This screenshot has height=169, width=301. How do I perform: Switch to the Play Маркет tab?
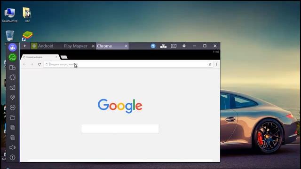(x=76, y=46)
